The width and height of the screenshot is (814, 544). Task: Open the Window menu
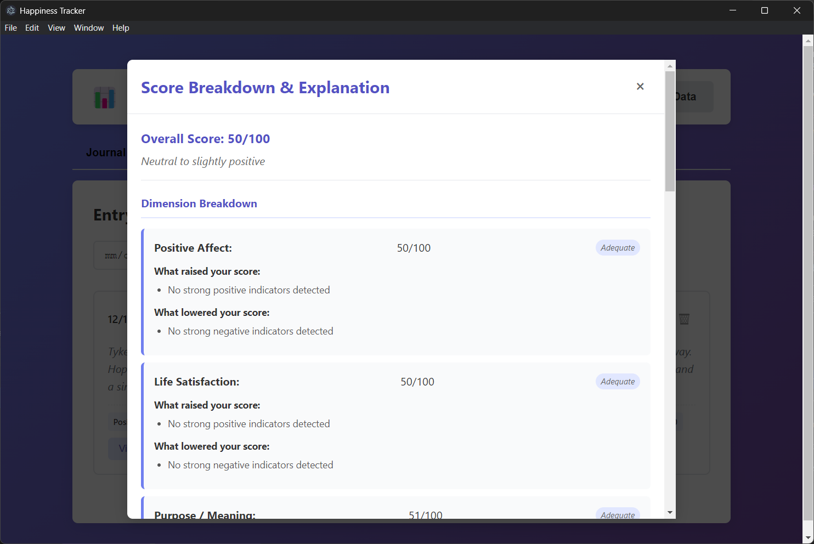(x=89, y=28)
